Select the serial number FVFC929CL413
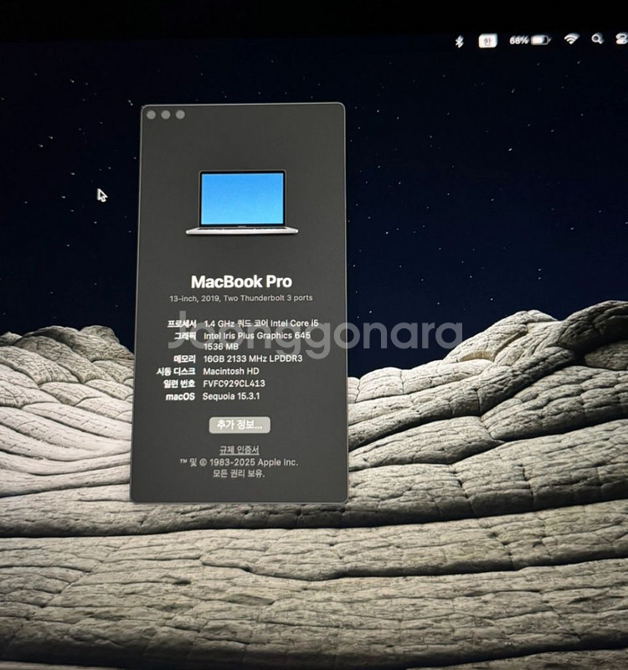This screenshot has width=628, height=670. tap(234, 384)
